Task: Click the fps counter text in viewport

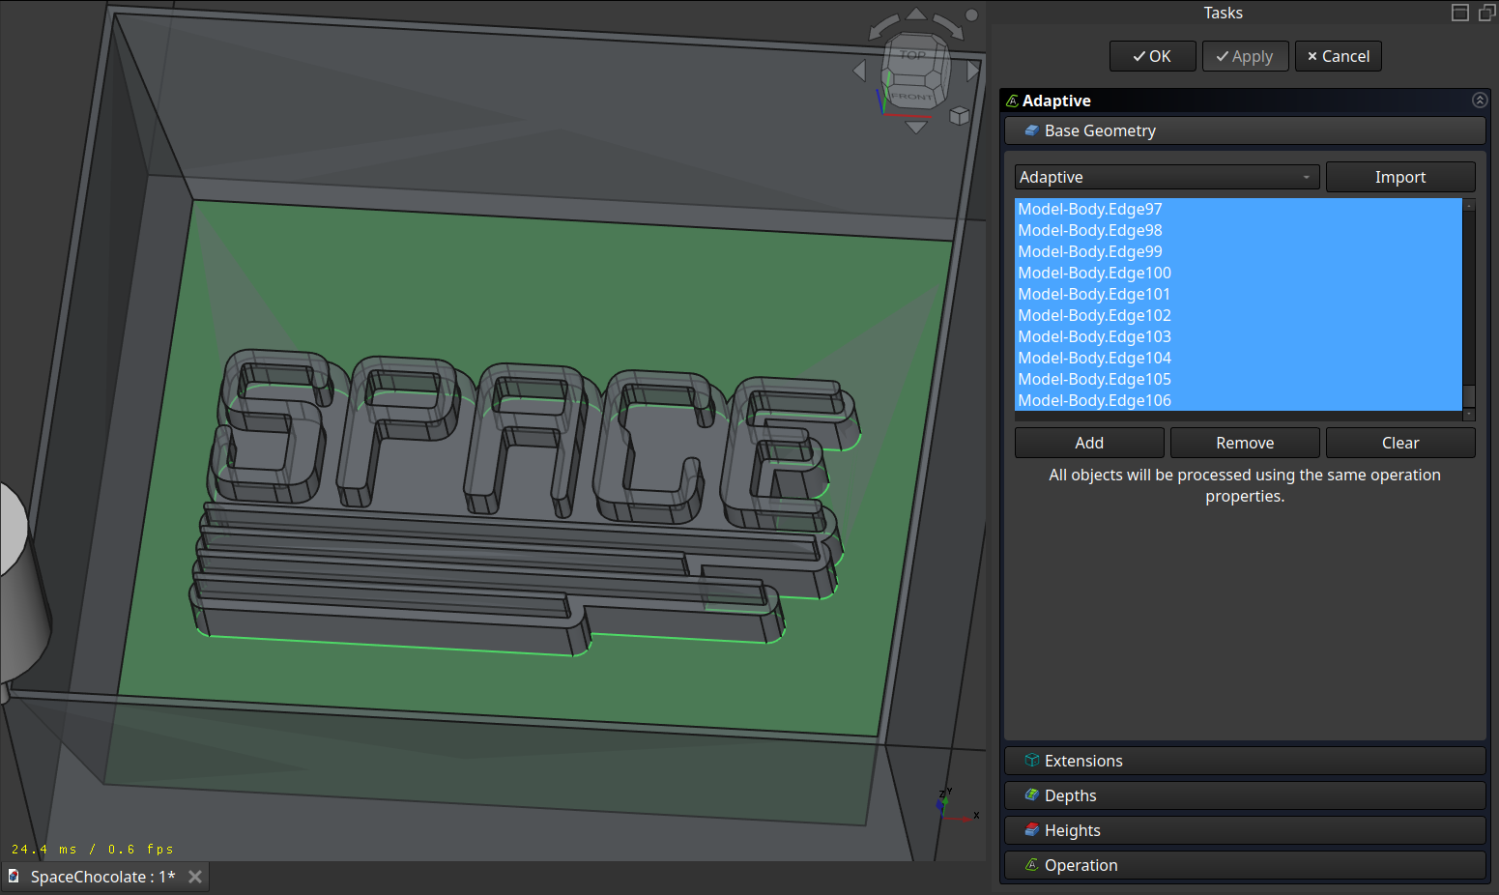Action: tap(93, 849)
